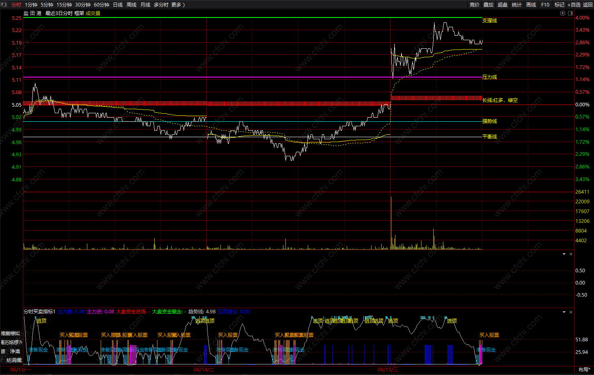Click the 06/14/二 date marker
The height and width of the screenshot is (375, 594).
click(x=204, y=370)
